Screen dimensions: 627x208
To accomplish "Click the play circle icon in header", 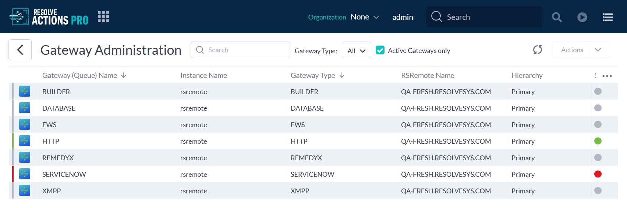I will [582, 17].
